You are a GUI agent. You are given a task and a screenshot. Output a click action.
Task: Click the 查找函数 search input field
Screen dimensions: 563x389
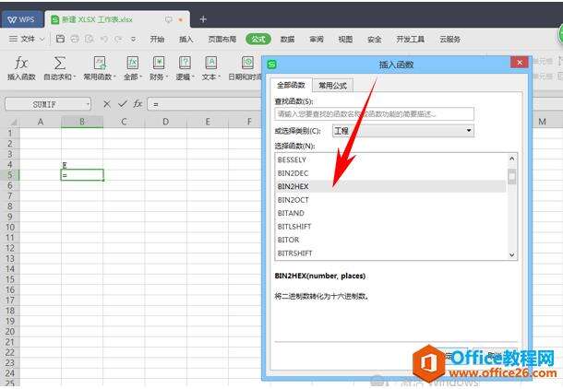pos(374,114)
